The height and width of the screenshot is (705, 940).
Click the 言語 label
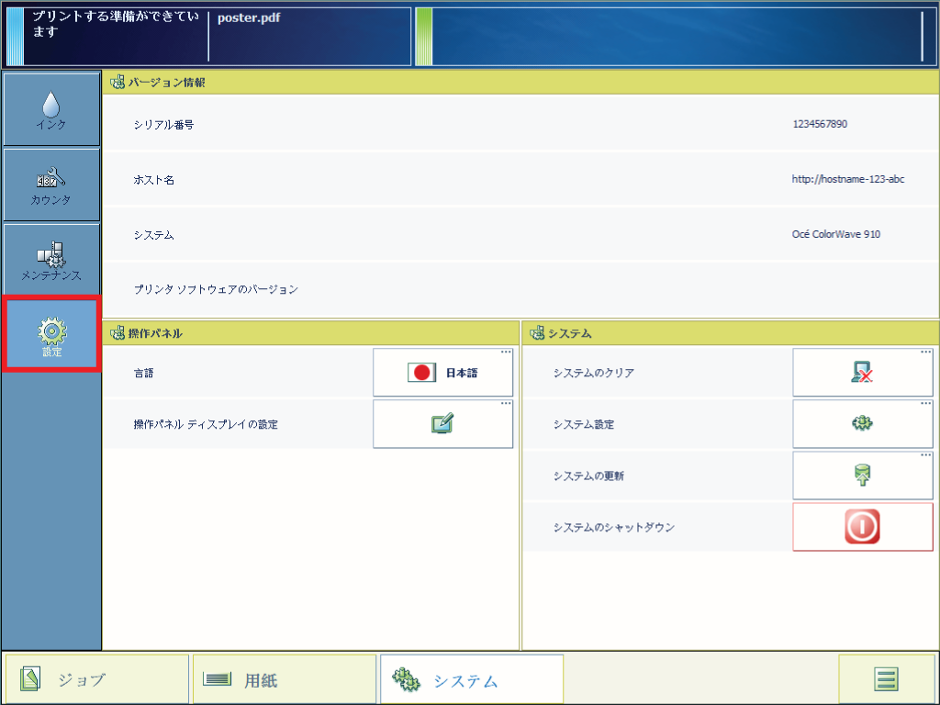[x=144, y=373]
